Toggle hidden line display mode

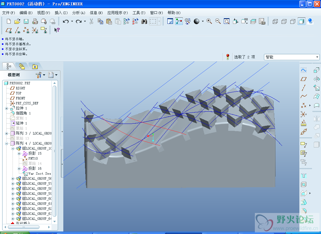(x=284, y=21)
